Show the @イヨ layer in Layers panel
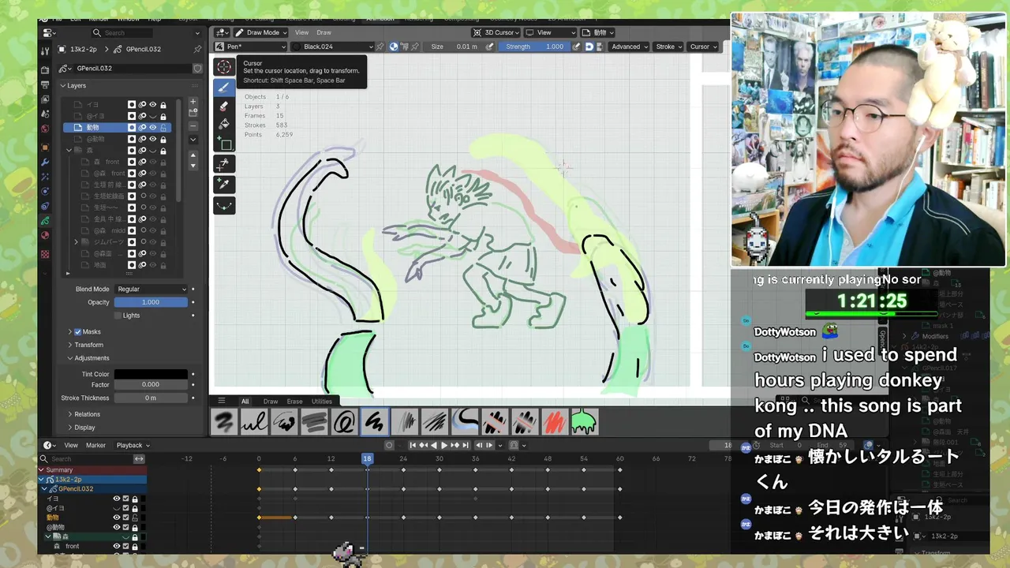 coord(153,116)
